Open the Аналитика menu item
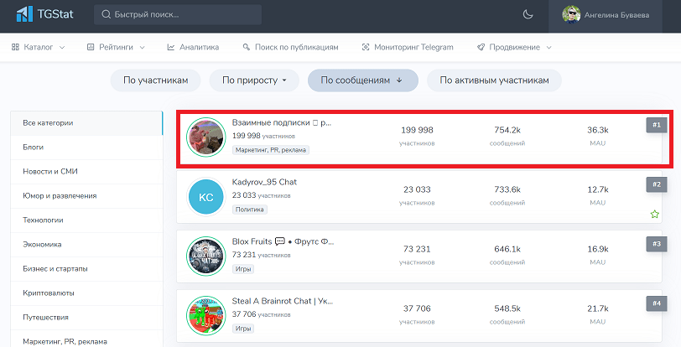 (x=193, y=48)
